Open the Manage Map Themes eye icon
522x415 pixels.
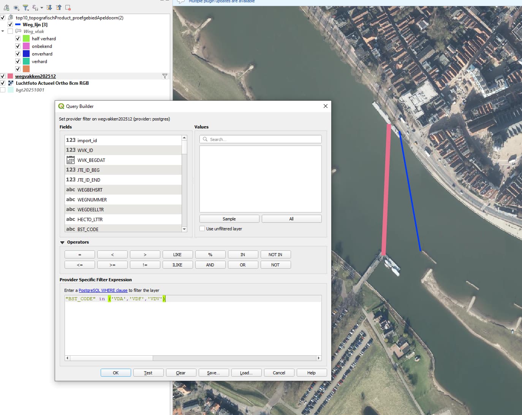(x=16, y=8)
